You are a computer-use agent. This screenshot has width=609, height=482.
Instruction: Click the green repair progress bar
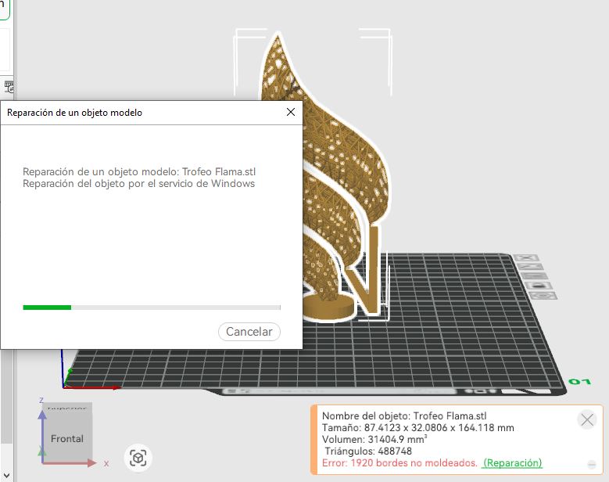click(47, 308)
